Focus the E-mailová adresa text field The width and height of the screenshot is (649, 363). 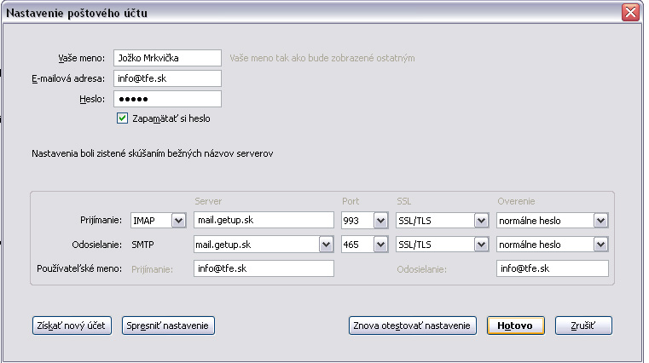coord(166,78)
